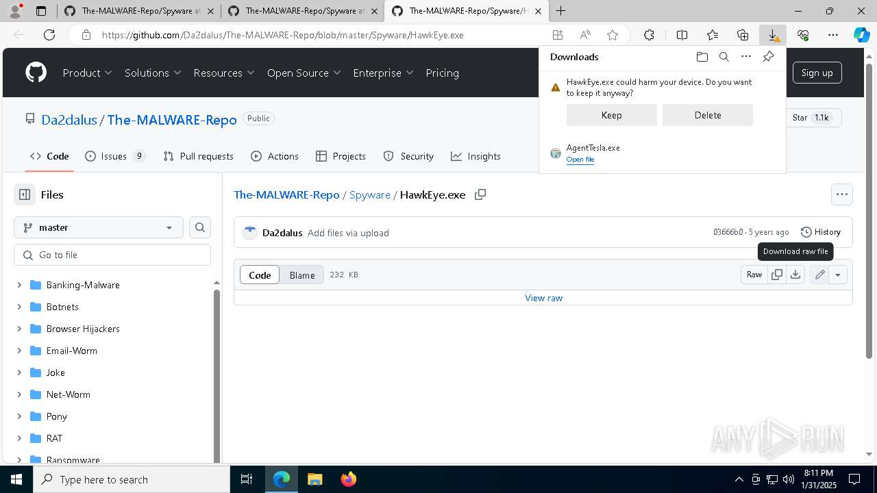This screenshot has height=493, width=877.
Task: Open Collections icon in Edge toolbar
Action: point(743,35)
